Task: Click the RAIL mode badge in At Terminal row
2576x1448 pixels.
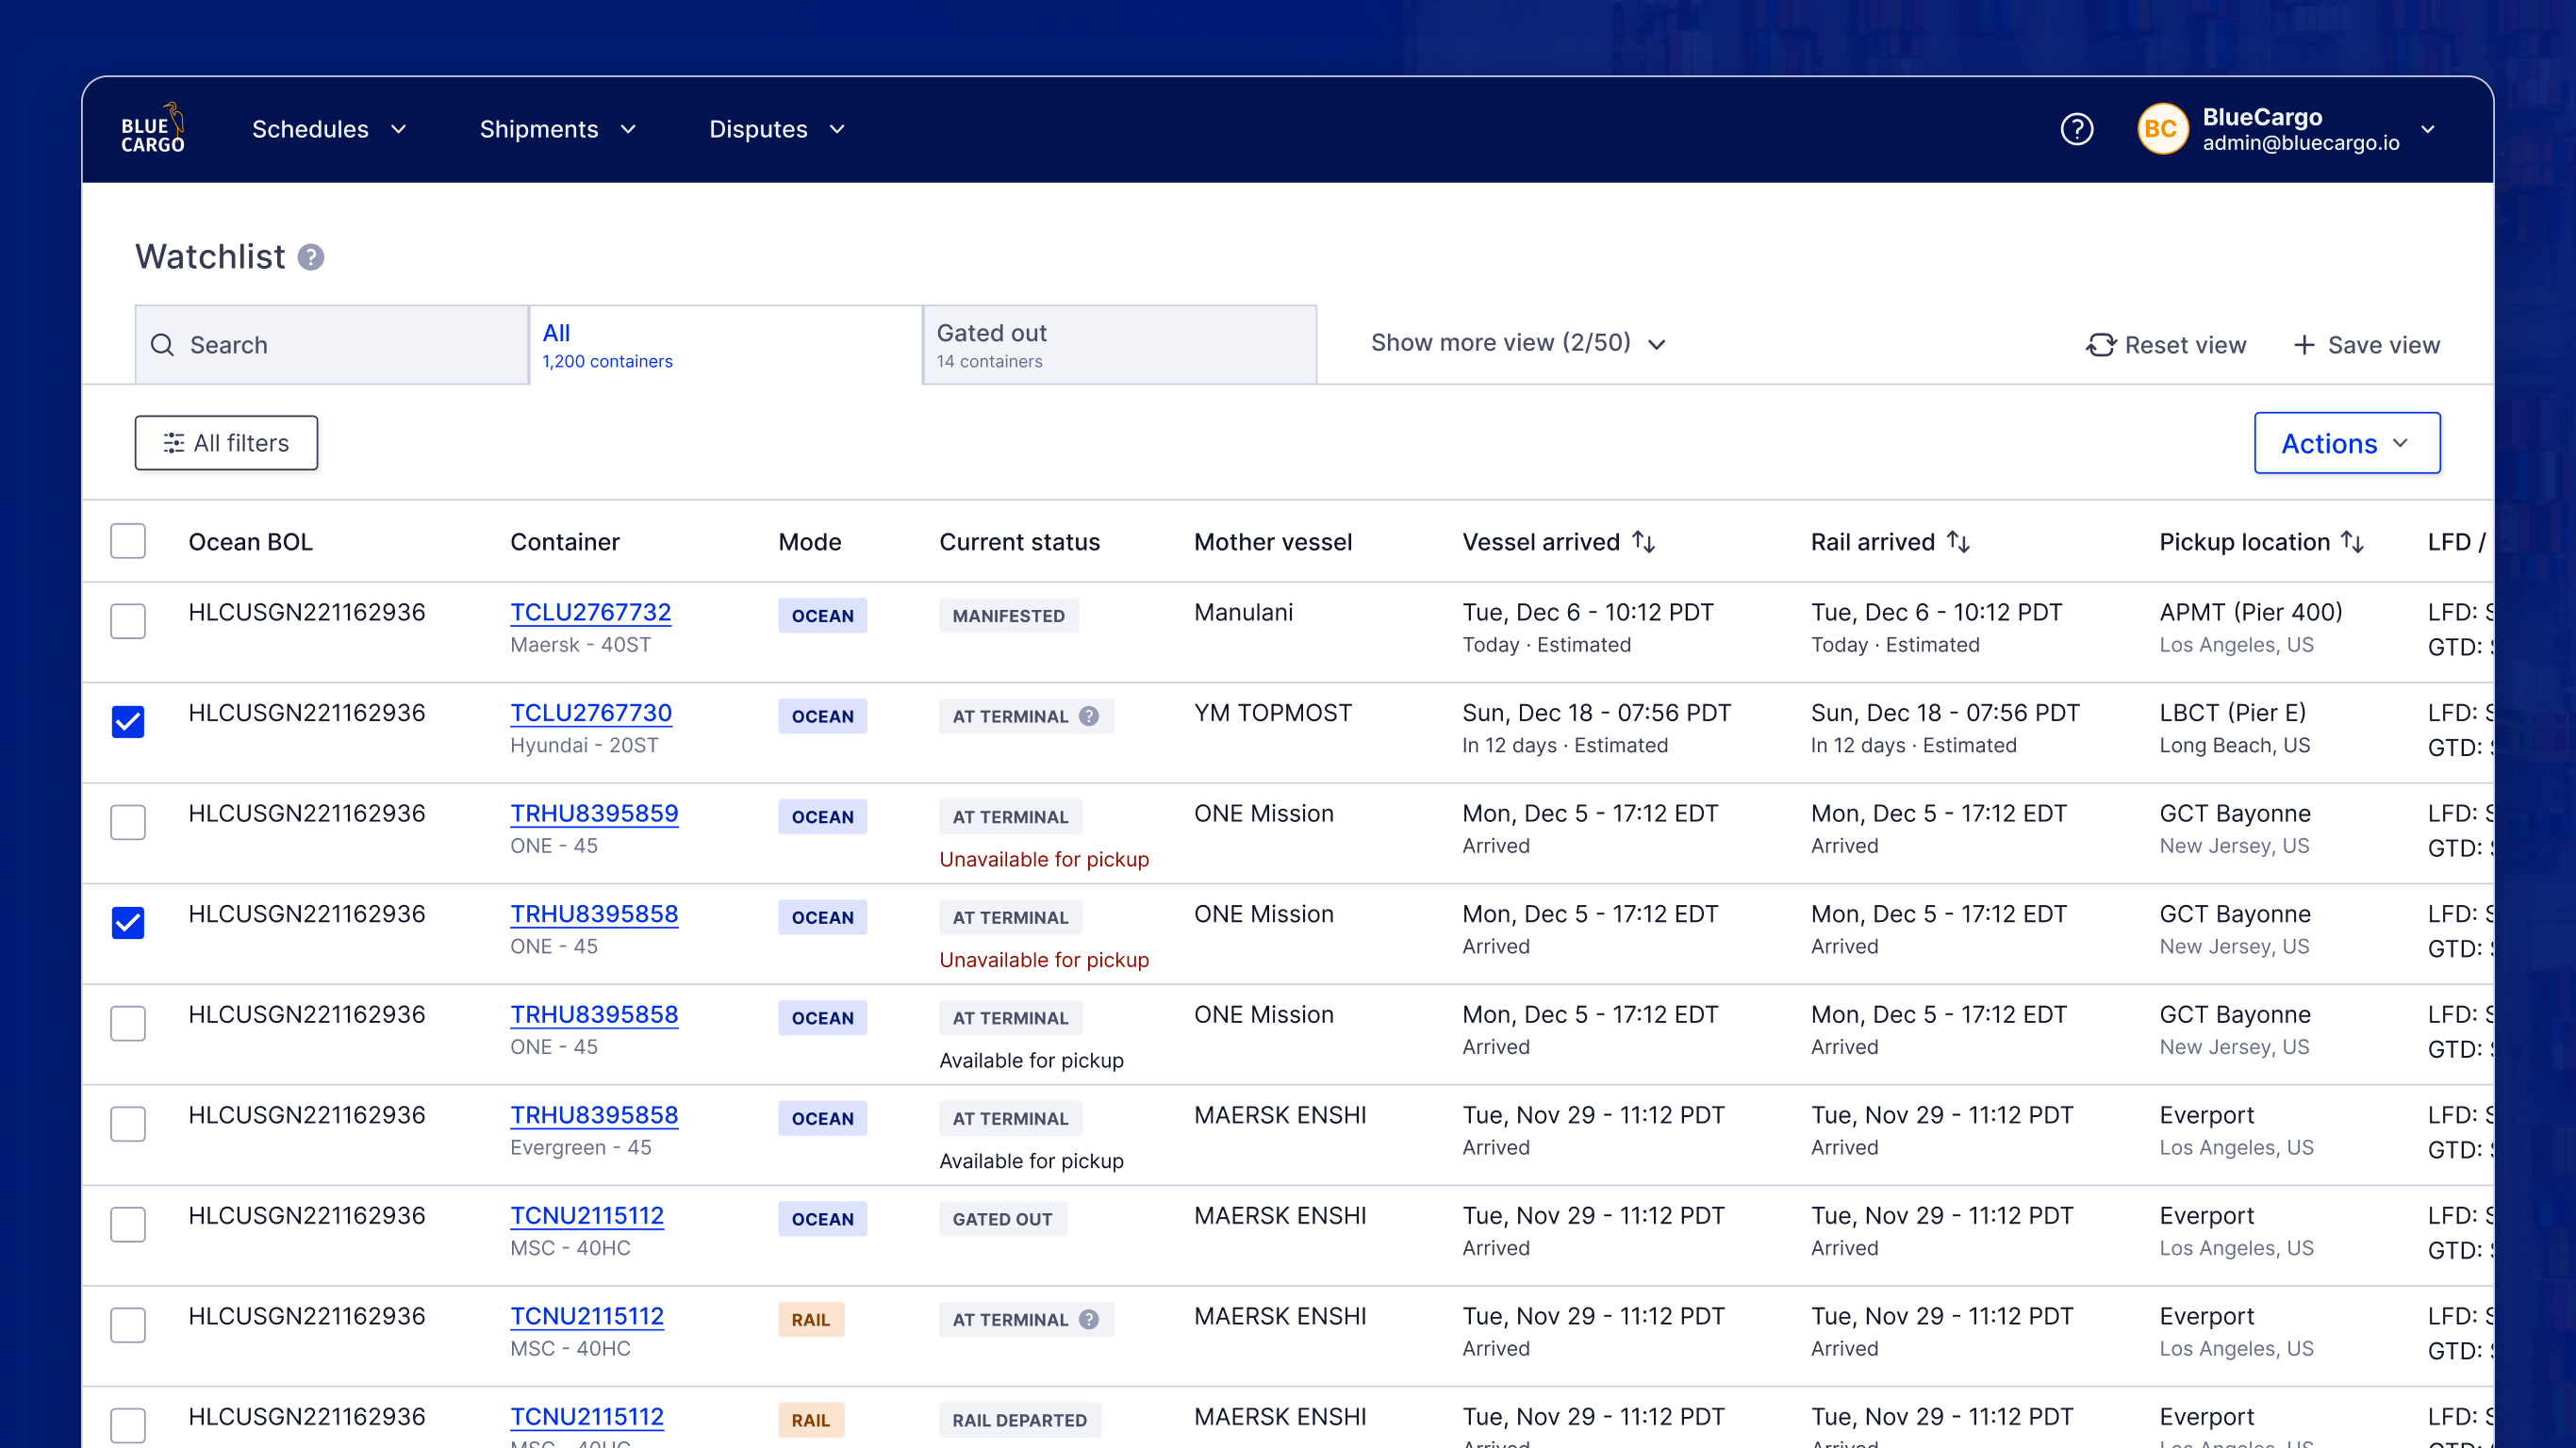Action: coord(810,1320)
